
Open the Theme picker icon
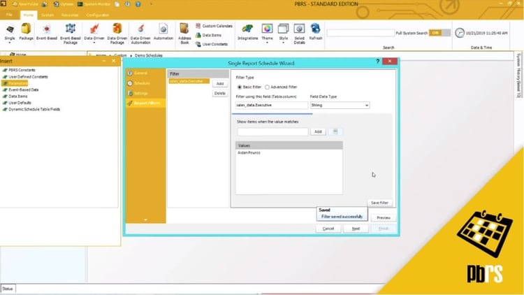267,29
